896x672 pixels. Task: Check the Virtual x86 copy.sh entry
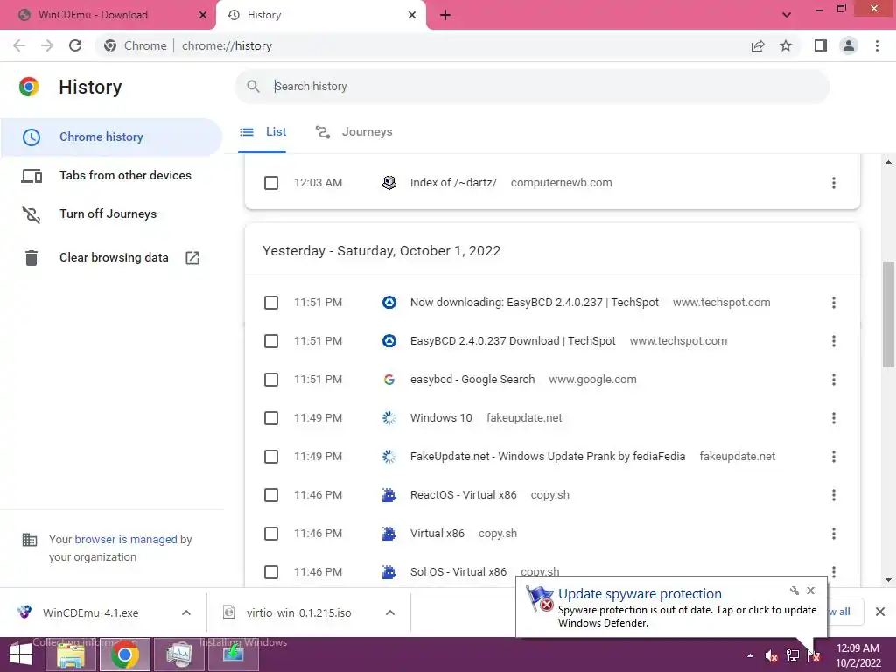point(271,534)
